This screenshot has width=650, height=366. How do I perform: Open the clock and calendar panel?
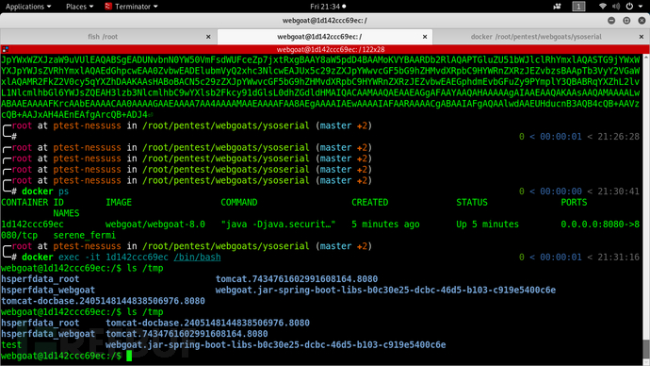point(328,7)
